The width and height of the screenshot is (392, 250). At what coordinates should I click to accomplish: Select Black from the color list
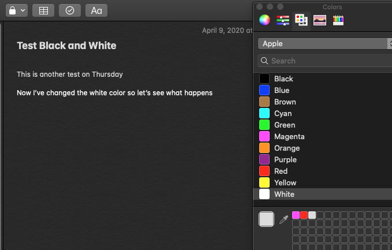[283, 79]
